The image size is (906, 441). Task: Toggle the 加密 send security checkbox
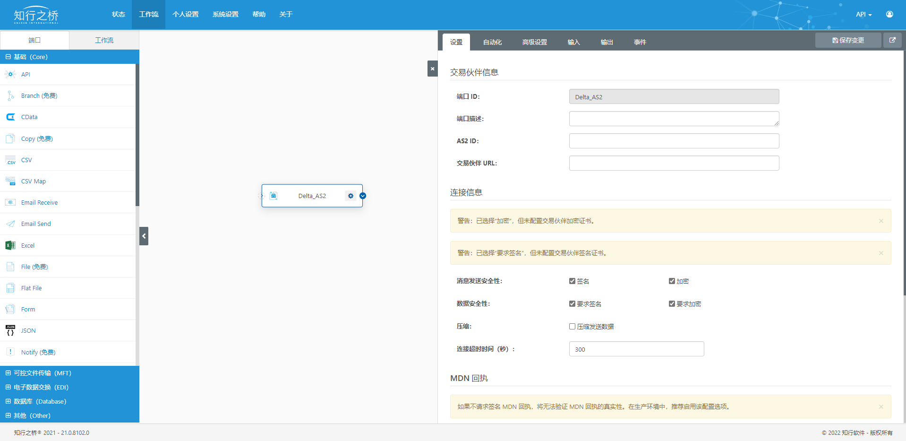pos(672,281)
